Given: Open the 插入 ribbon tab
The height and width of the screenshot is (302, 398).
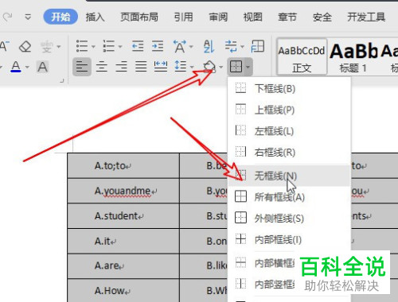Looking at the screenshot, I should coord(95,17).
